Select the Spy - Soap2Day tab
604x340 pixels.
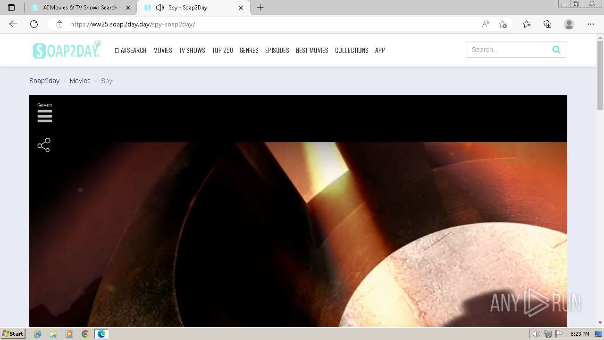[194, 8]
